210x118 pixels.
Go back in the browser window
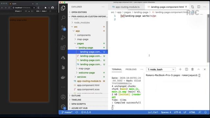coord(2,8)
